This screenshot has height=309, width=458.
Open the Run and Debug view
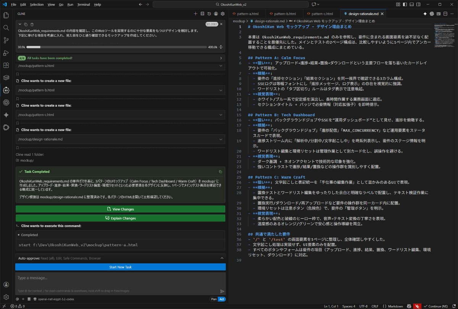click(x=6, y=53)
